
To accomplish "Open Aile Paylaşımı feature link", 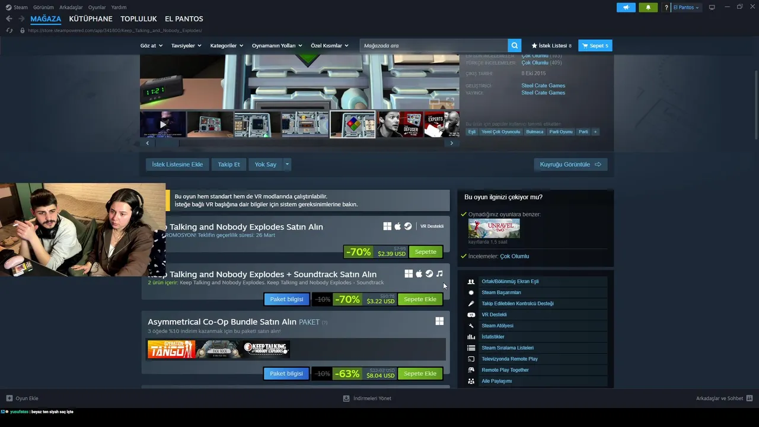I will (x=496, y=381).
